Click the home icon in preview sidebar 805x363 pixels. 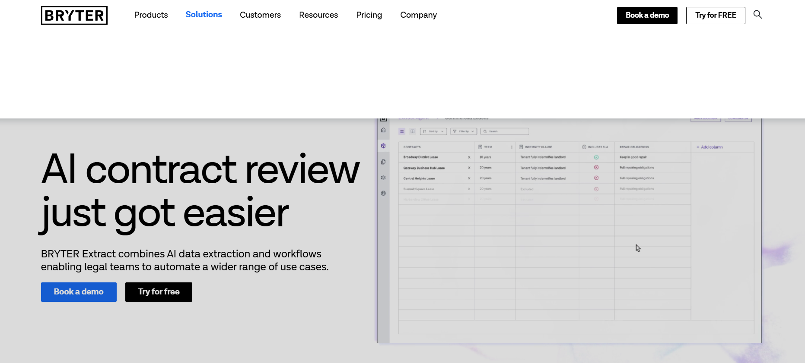tap(383, 130)
